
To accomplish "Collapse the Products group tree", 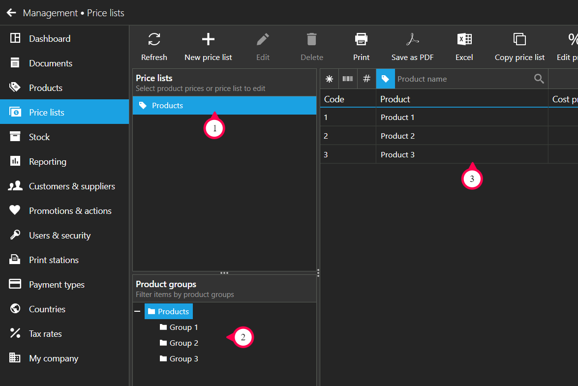I will pos(138,311).
